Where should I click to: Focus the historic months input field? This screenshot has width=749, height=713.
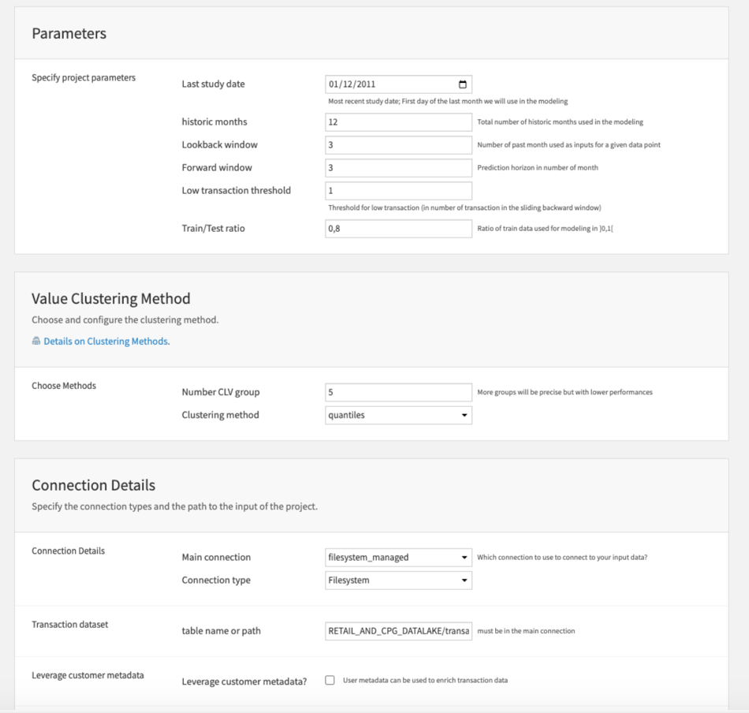pos(398,122)
